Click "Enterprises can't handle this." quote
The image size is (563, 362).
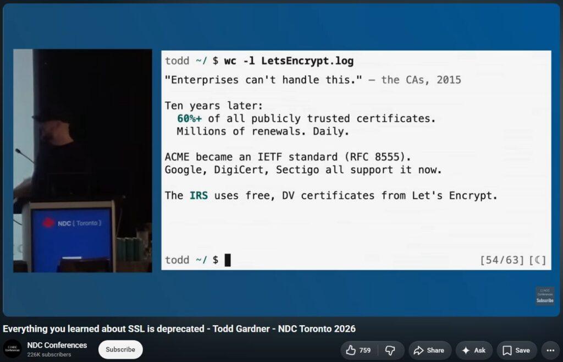coord(263,80)
